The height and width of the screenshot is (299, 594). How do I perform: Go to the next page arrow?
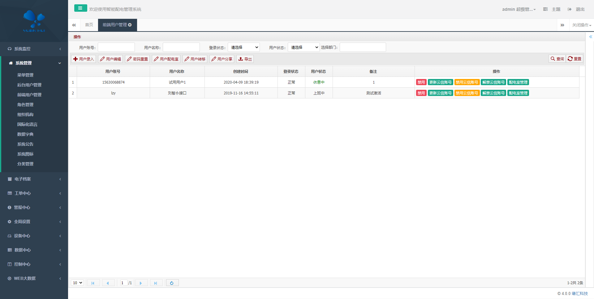[x=141, y=283]
